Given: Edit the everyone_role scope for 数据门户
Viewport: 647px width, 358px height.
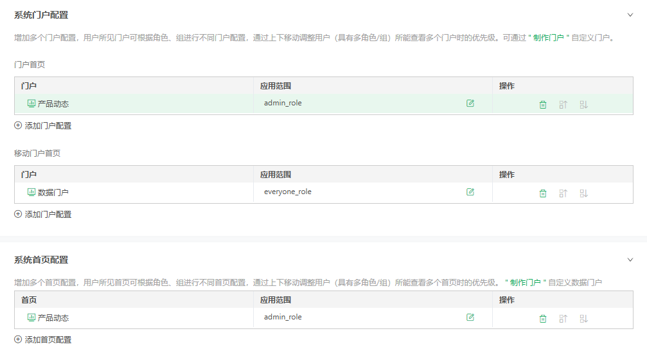Looking at the screenshot, I should pyautogui.click(x=470, y=192).
